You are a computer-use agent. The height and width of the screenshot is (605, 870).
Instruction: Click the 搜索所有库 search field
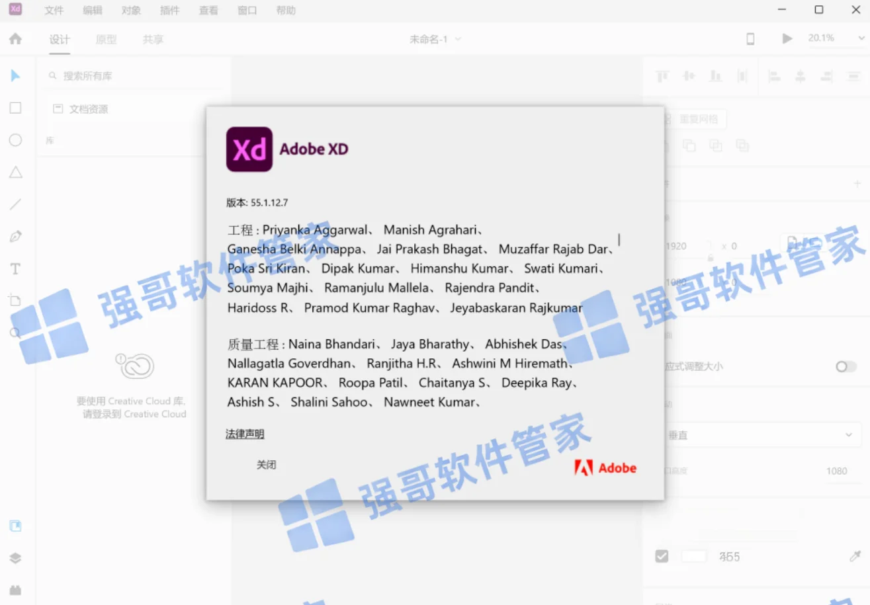click(132, 76)
